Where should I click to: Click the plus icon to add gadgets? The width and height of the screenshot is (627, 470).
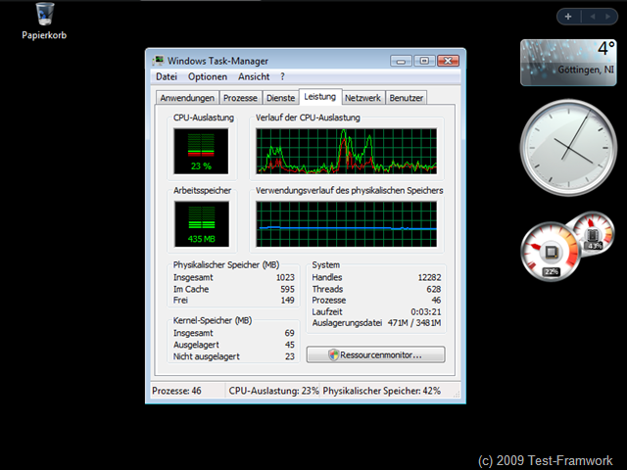click(568, 17)
